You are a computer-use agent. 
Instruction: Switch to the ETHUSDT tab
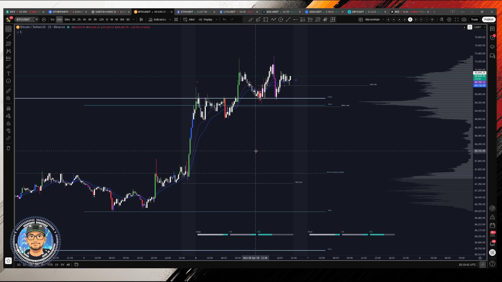click(196, 12)
